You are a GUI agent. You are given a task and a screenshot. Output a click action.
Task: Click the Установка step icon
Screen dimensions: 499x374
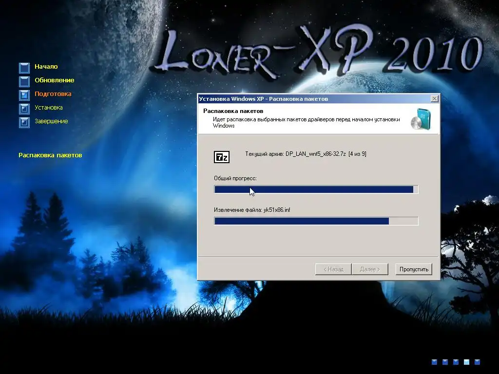[24, 109]
